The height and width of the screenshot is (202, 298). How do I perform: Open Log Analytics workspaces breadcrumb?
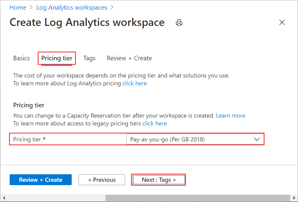pos(71,7)
